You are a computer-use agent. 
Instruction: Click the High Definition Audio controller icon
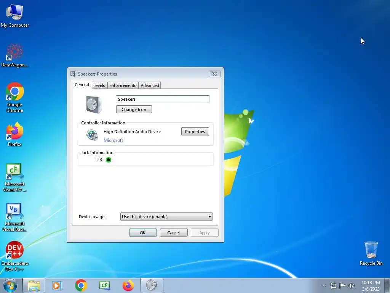pos(92,135)
